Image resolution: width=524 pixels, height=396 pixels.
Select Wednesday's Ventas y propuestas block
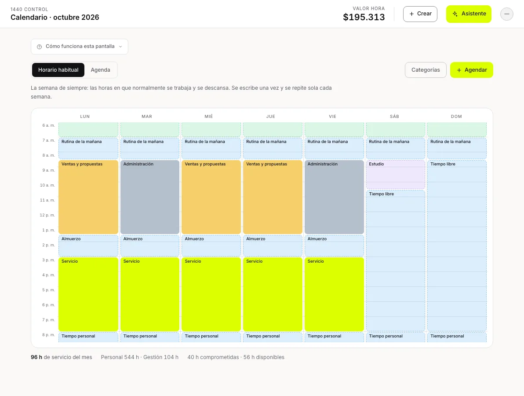(211, 197)
